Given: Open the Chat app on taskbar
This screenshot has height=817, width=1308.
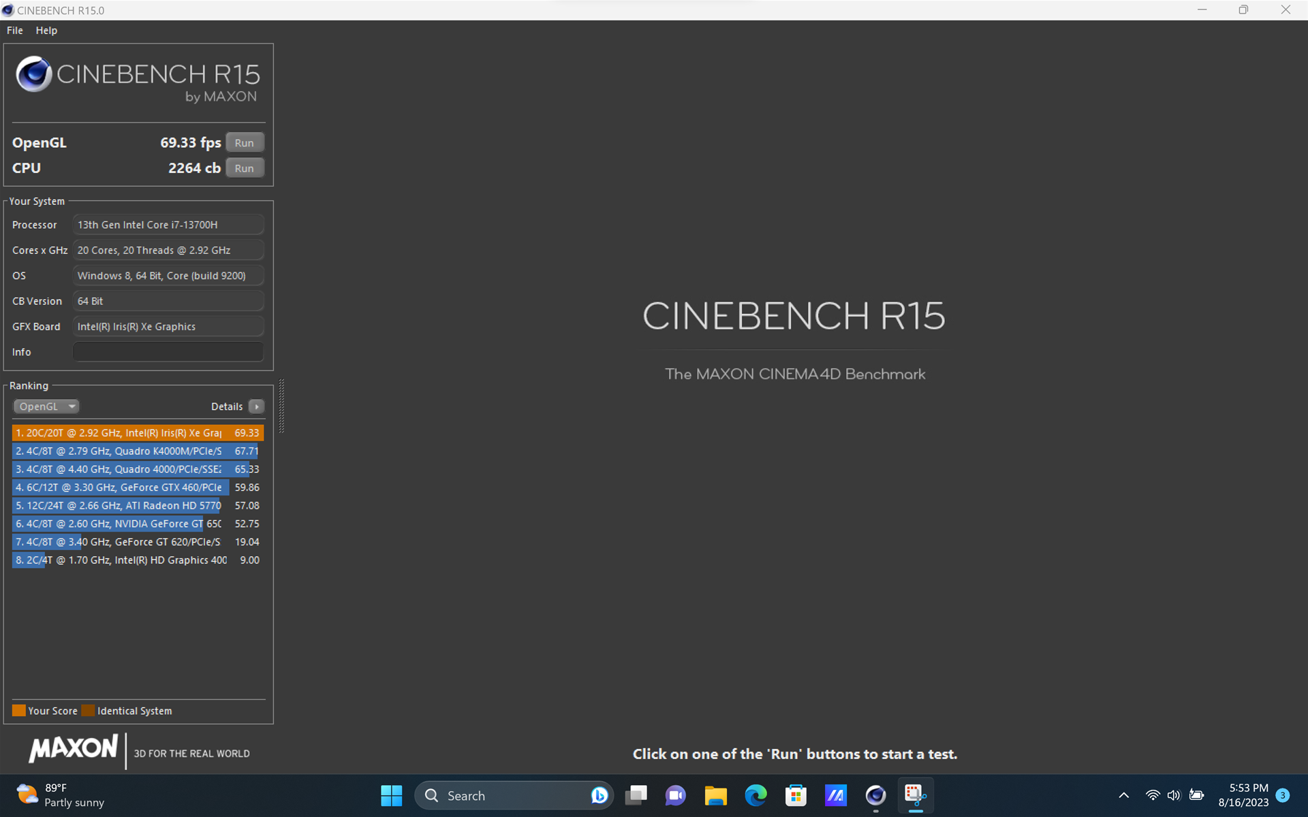Looking at the screenshot, I should pyautogui.click(x=675, y=795).
